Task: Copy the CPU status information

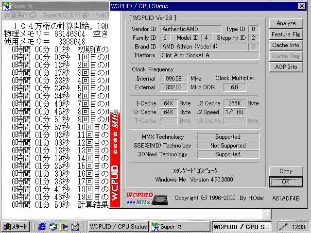Action: click(286, 171)
